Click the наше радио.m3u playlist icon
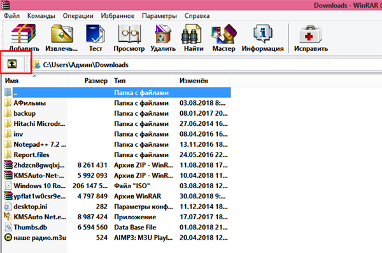 8,238
